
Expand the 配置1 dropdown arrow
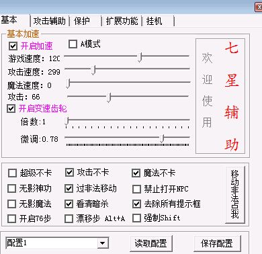tap(103, 243)
